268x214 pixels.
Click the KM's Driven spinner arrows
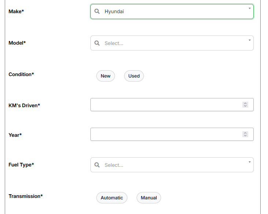[245, 105]
